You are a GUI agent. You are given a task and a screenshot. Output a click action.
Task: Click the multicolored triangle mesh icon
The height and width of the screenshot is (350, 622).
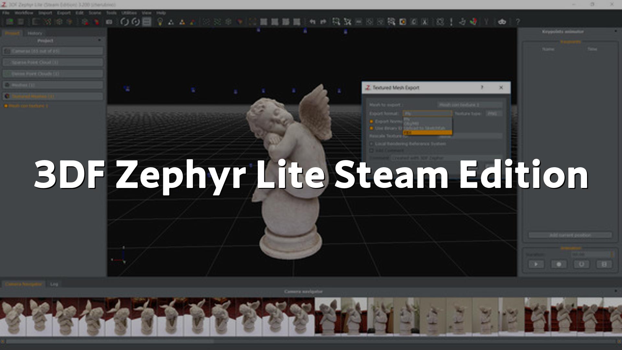coord(193,22)
